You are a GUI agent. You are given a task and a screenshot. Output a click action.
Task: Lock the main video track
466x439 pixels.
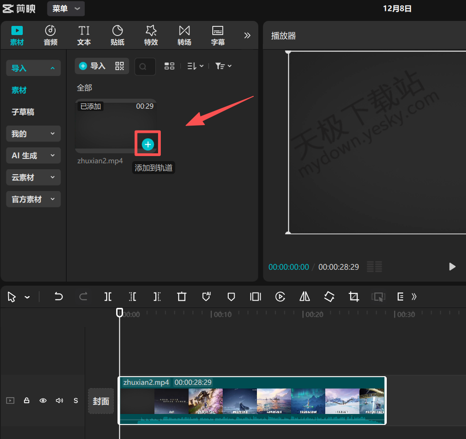tap(27, 401)
